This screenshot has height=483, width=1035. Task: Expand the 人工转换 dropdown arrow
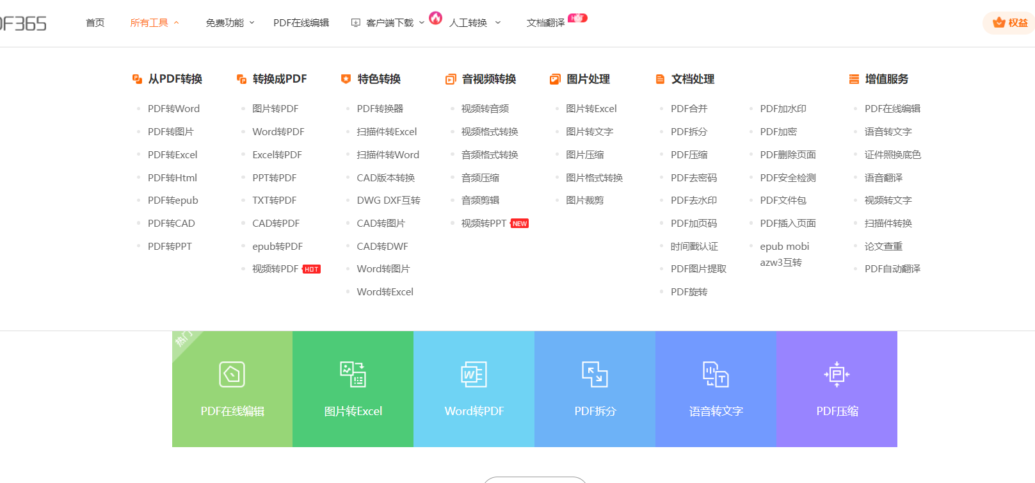pyautogui.click(x=498, y=22)
